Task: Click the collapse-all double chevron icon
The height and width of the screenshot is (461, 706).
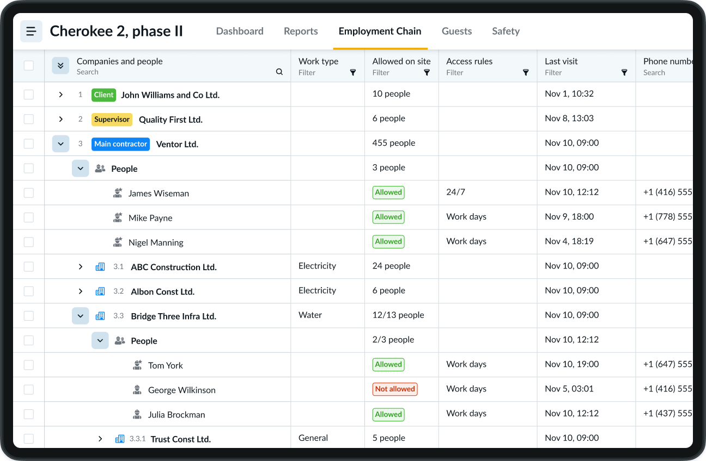Action: tap(60, 65)
